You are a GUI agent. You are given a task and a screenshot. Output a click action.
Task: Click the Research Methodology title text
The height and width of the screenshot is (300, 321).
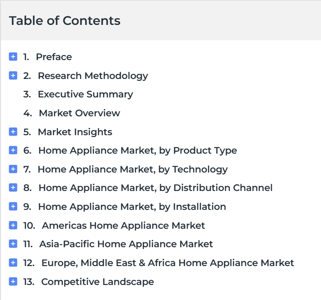click(93, 76)
